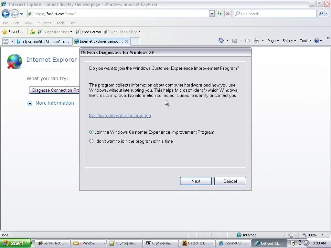Open the File menu

click(x=6, y=23)
